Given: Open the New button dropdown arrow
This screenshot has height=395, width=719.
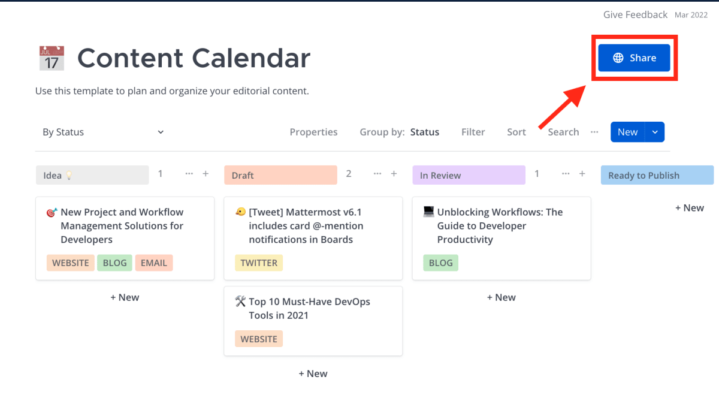Looking at the screenshot, I should pos(655,132).
